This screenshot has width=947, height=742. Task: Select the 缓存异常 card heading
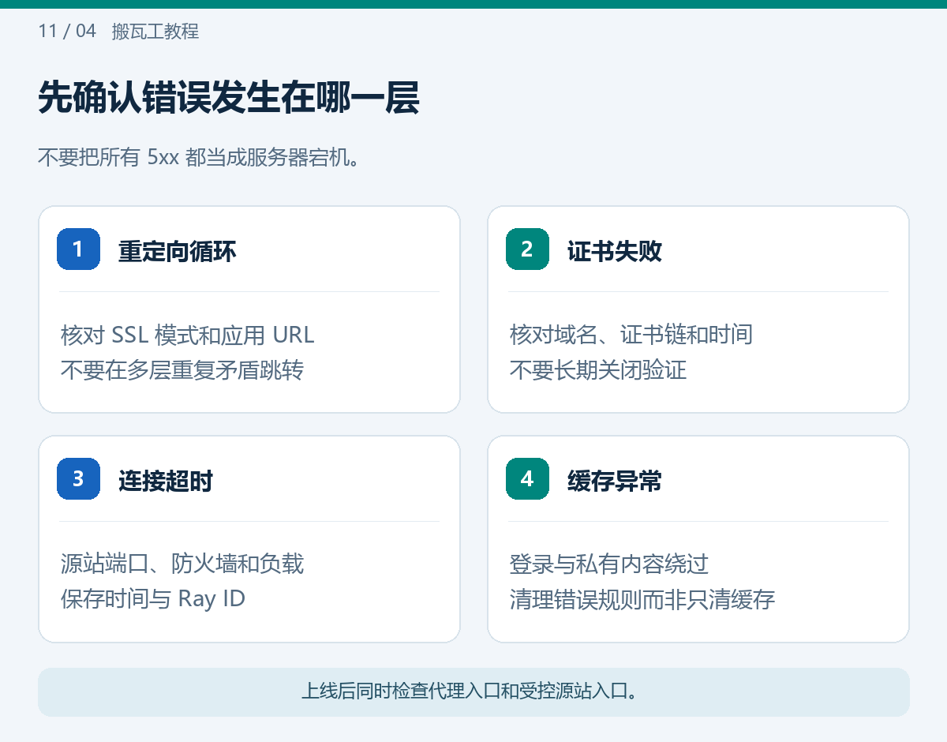[615, 481]
